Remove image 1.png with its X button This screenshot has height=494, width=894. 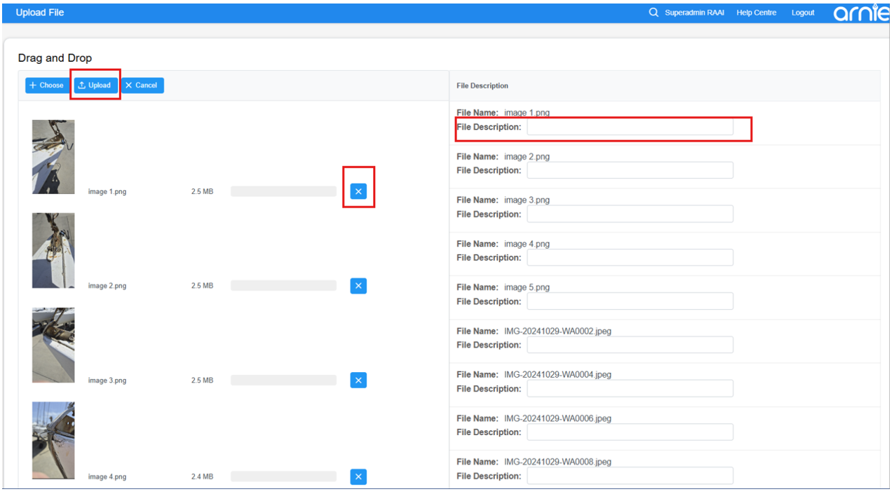pyautogui.click(x=358, y=191)
